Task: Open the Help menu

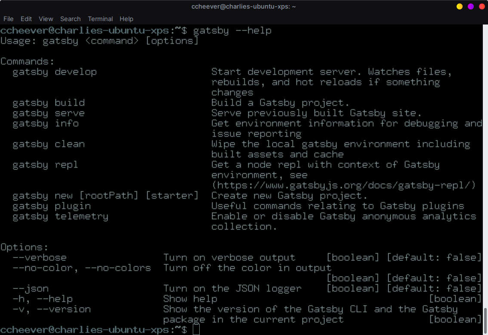Action: (x=126, y=19)
